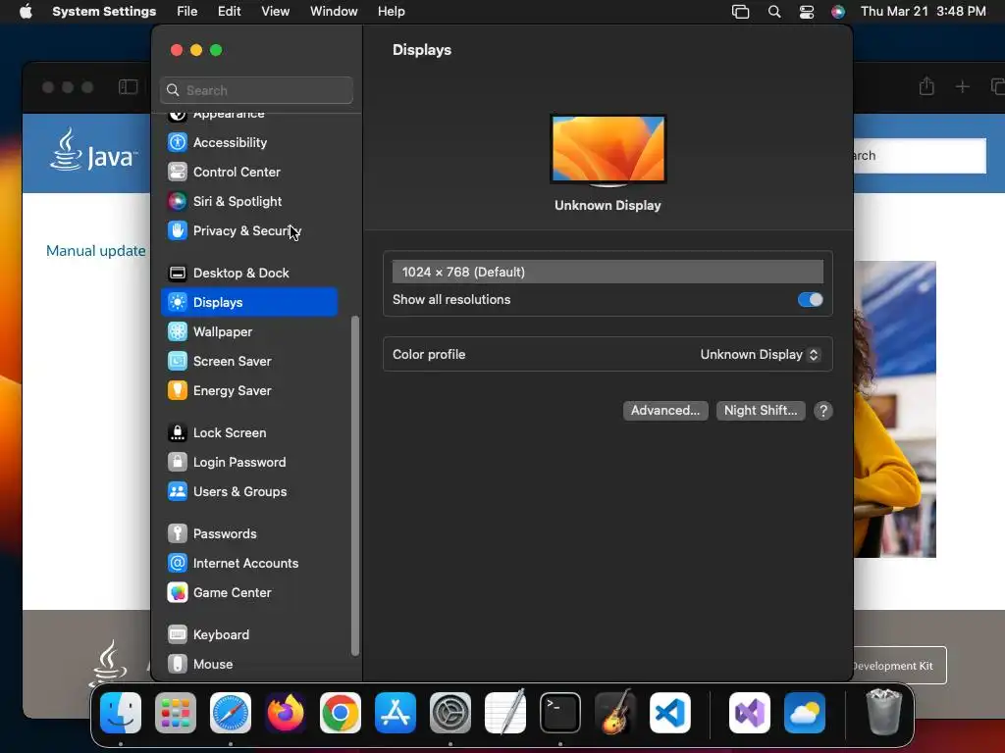Viewport: 1005px width, 753px height.
Task: Open Wallpaper settings
Action: pyautogui.click(x=249, y=331)
